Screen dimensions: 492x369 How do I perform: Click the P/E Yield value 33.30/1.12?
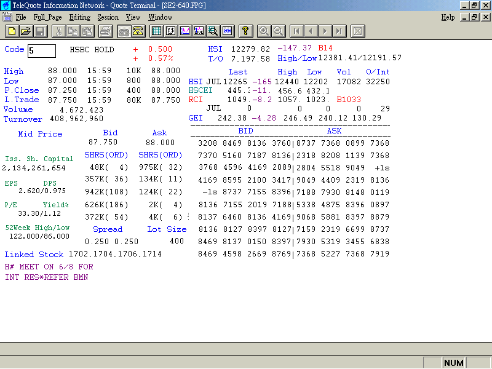[x=39, y=213]
